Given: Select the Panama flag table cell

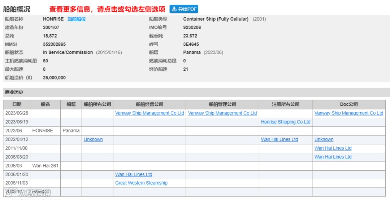Looking at the screenshot, I should click(71, 131).
